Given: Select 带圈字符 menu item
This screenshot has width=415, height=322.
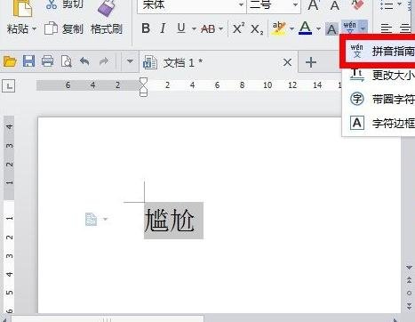Looking at the screenshot, I should click(379, 99).
